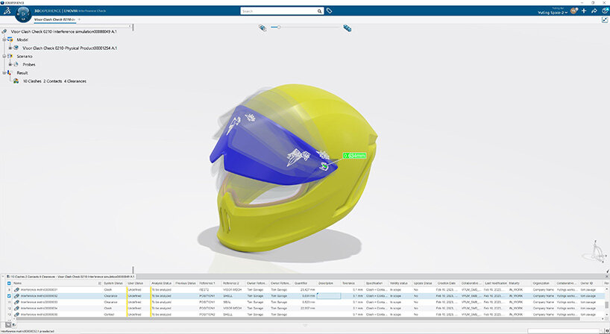The image size is (610, 334).
Task: Sort by System Status column header
Action: coord(113,283)
